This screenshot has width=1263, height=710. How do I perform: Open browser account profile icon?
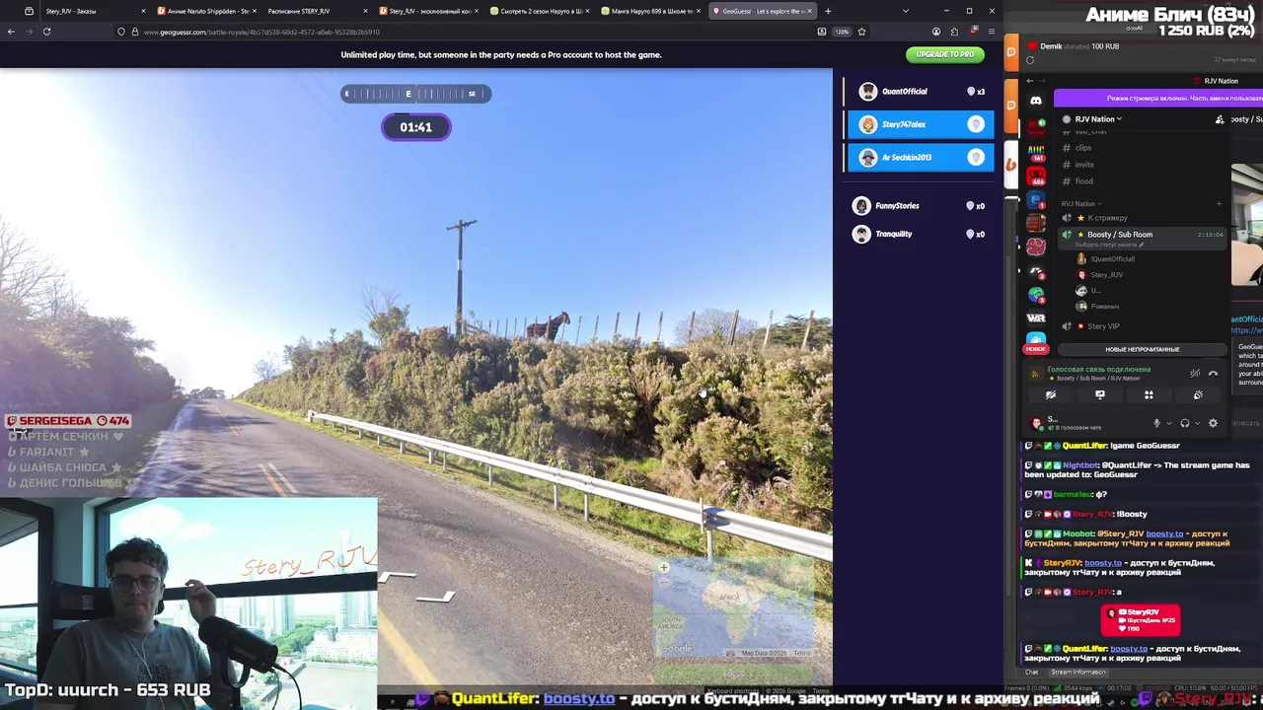click(x=935, y=32)
